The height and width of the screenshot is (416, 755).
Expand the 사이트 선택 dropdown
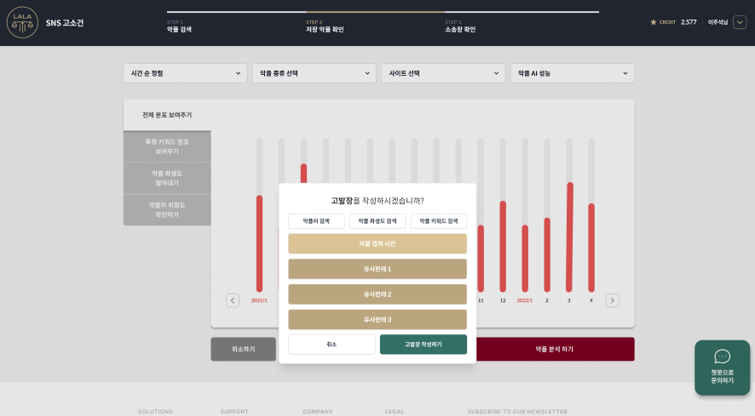click(441, 73)
